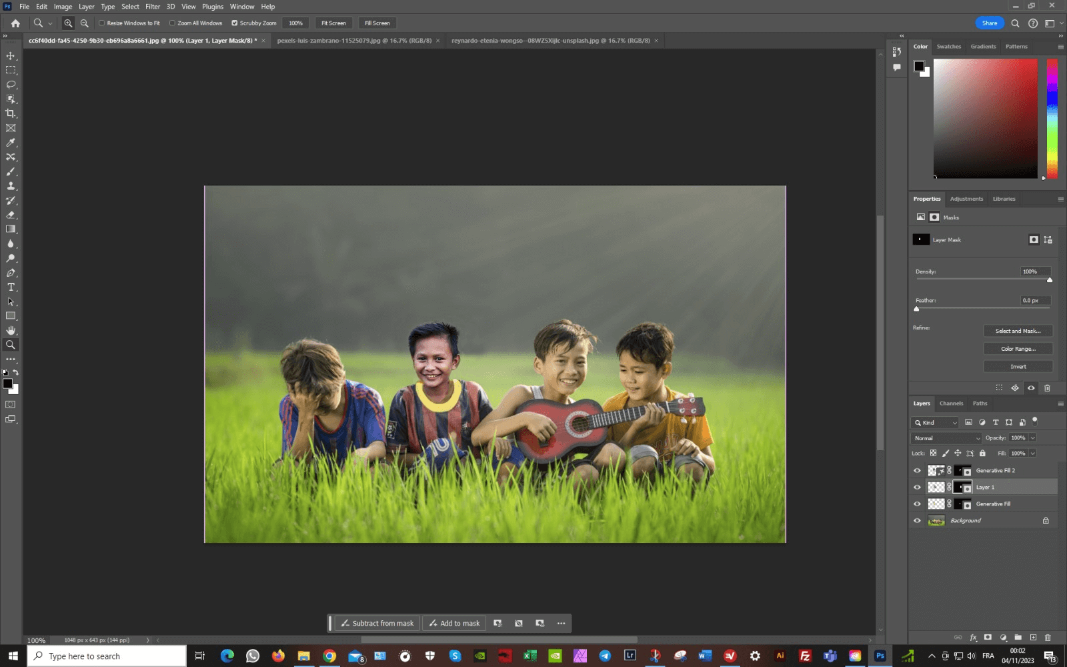1067x667 pixels.
Task: Toggle the layer filter on/off switch
Action: point(1035,421)
